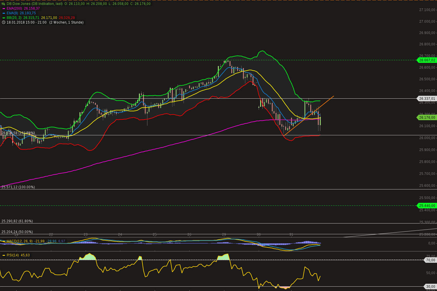
Task: Click the high price value 'H: 26.208,00'
Action: click(x=97, y=4)
